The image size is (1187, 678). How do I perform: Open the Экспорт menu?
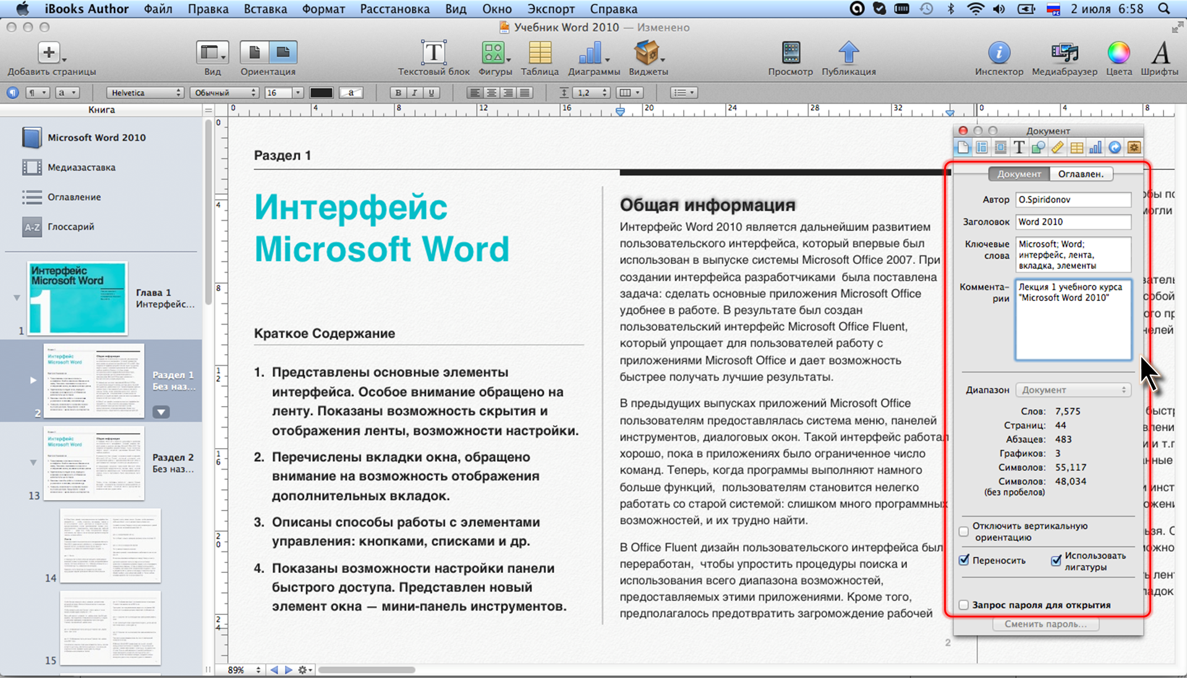(x=551, y=9)
